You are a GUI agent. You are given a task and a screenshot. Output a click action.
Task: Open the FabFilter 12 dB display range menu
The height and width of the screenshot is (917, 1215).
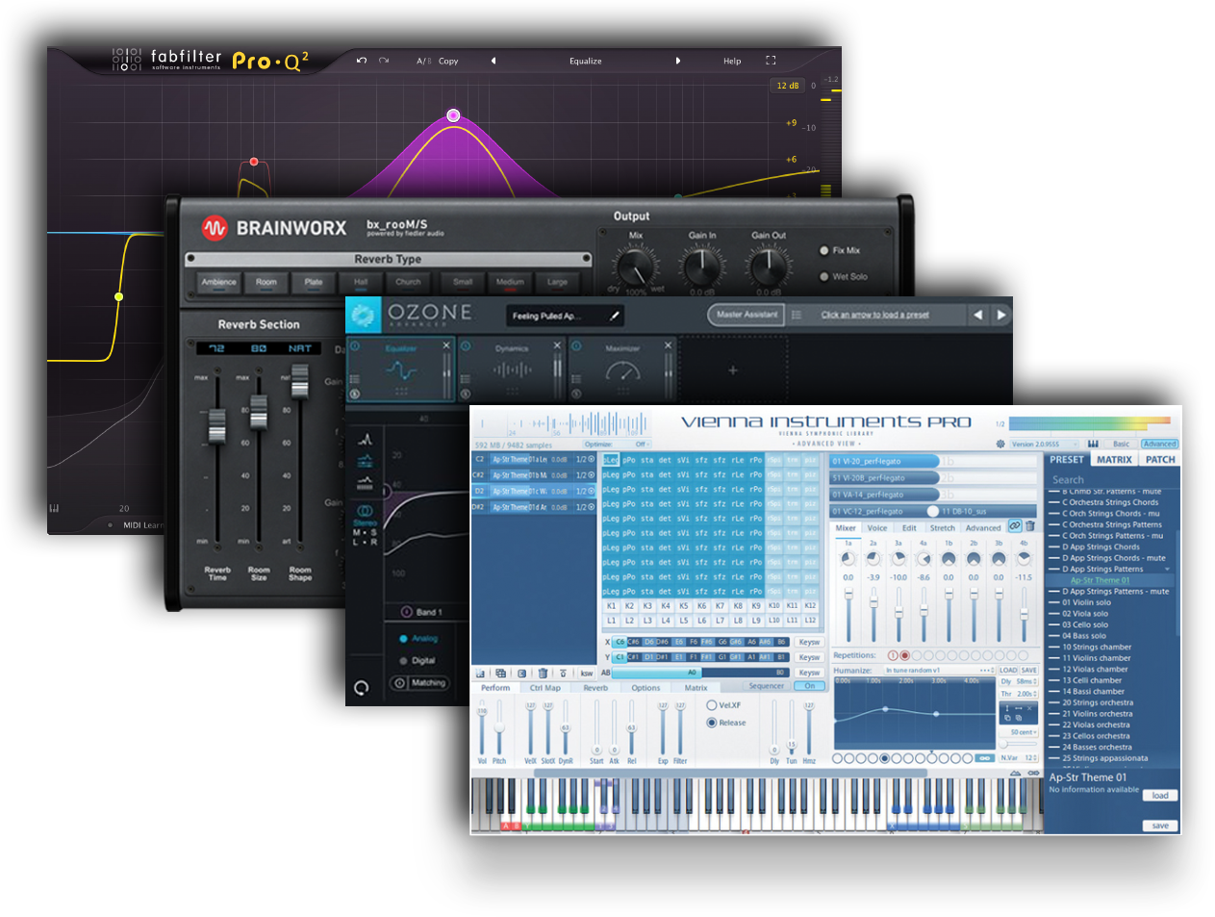[788, 86]
